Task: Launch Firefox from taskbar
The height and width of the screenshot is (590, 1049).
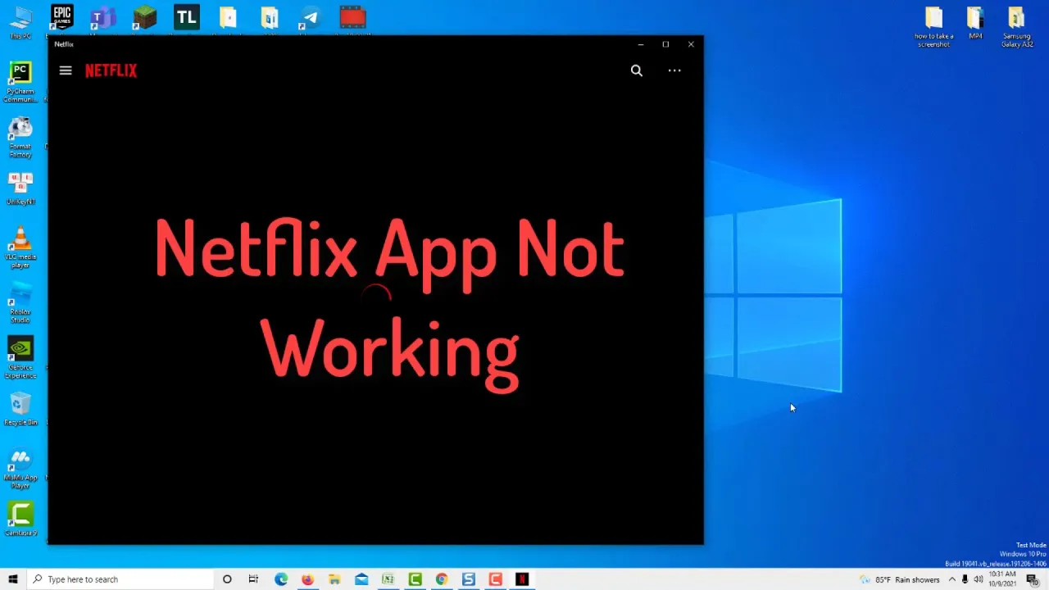Action: coord(307,579)
